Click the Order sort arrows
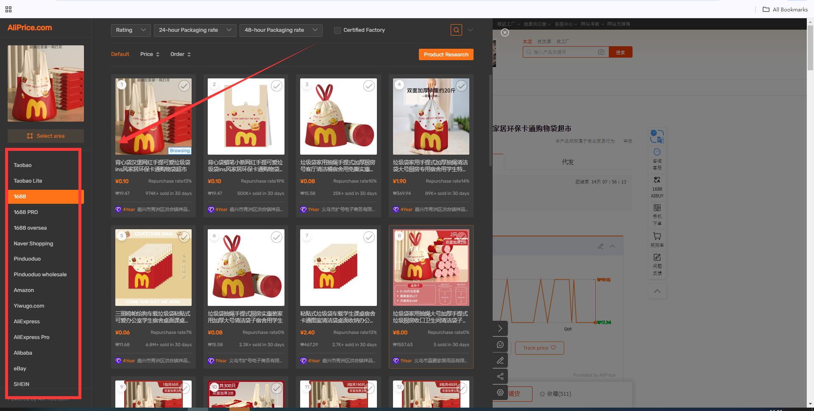 189,54
